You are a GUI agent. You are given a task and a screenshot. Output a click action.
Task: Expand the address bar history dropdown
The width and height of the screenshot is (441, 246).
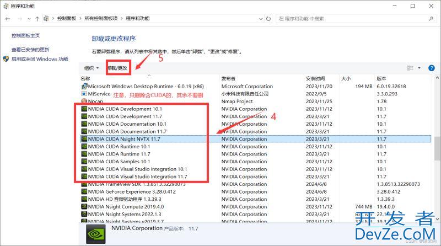[261, 19]
